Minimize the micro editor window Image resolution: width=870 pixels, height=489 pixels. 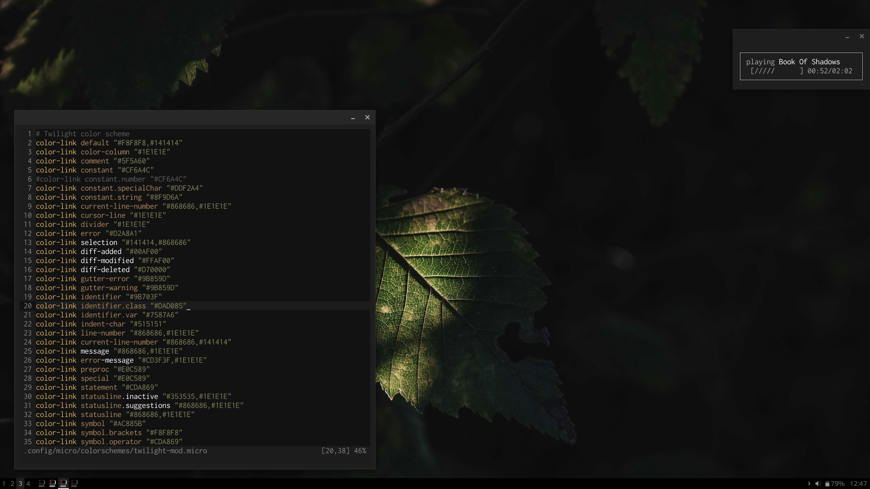coord(353,118)
